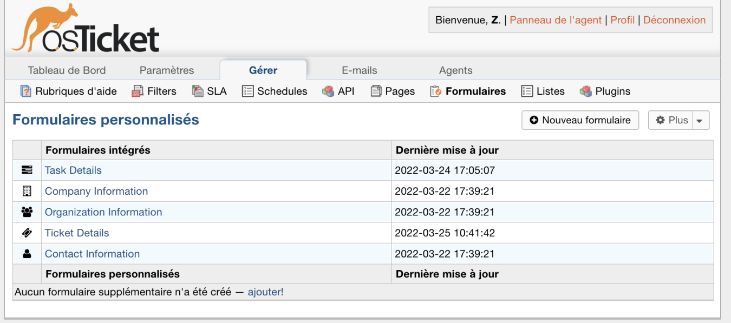Open the Listes icon
Screen dimensions: 731x323
click(527, 91)
